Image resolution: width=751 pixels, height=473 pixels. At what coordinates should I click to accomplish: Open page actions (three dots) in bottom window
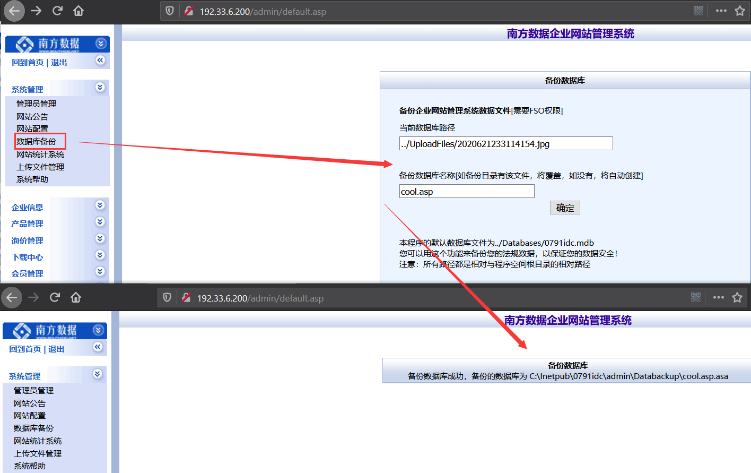(x=718, y=297)
